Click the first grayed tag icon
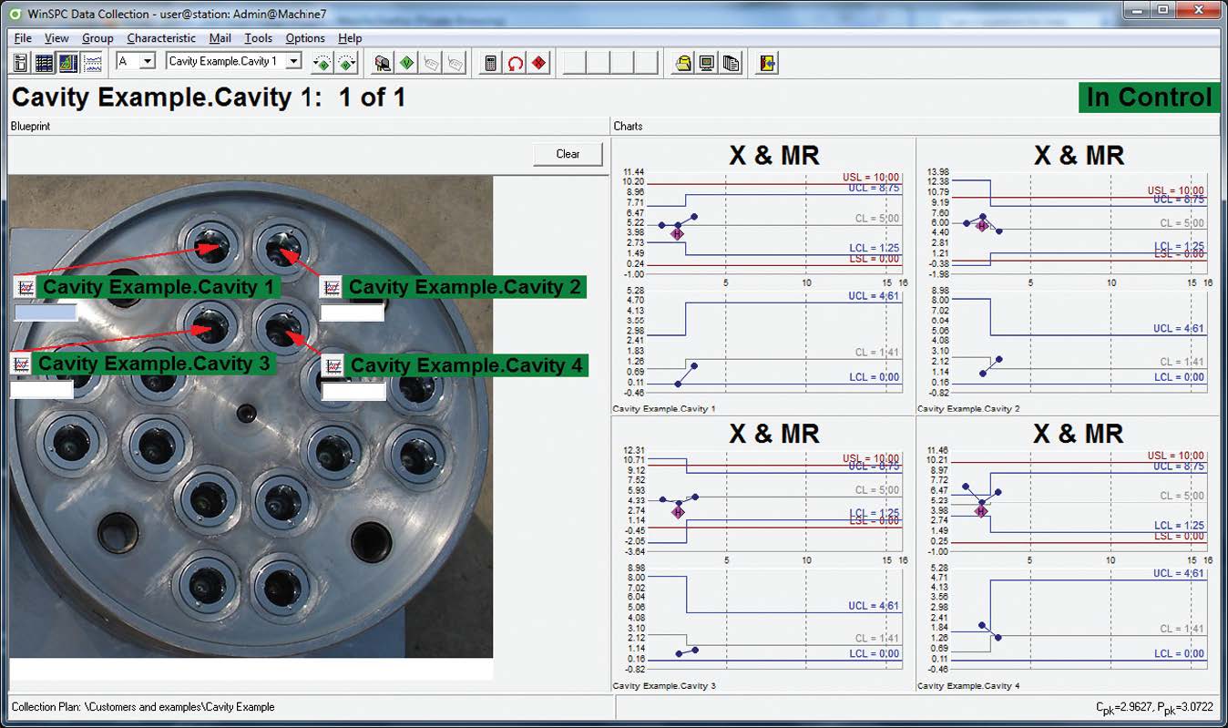This screenshot has height=728, width=1228. 432,63
